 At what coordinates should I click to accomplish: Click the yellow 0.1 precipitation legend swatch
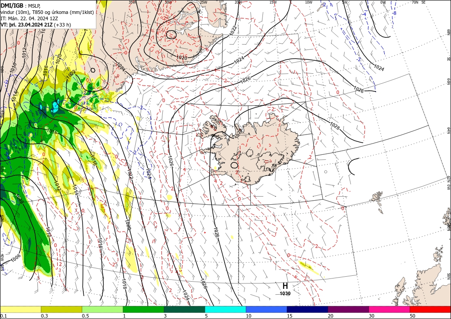click(x=20, y=309)
